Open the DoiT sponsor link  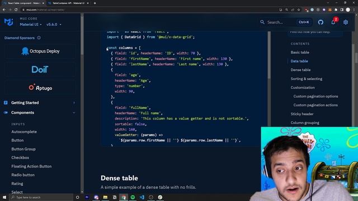click(x=40, y=69)
